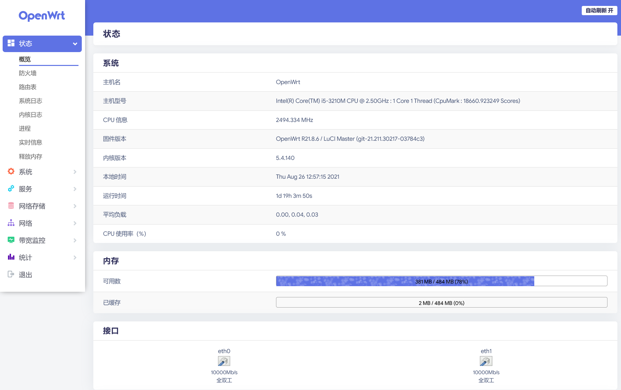Click the 带宽监控 monitor icon
Viewport: 621px width, 390px height.
tap(11, 240)
